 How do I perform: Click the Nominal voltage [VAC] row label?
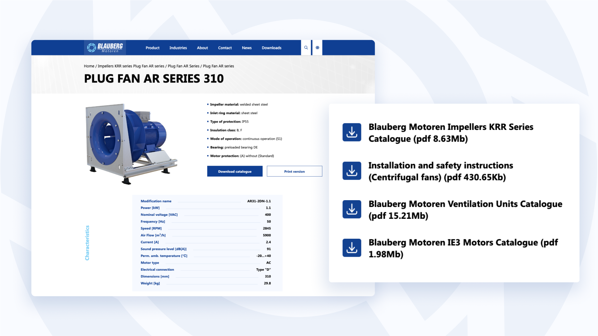point(159,215)
